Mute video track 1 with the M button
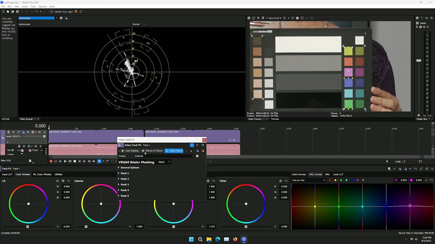 [x=39, y=132]
